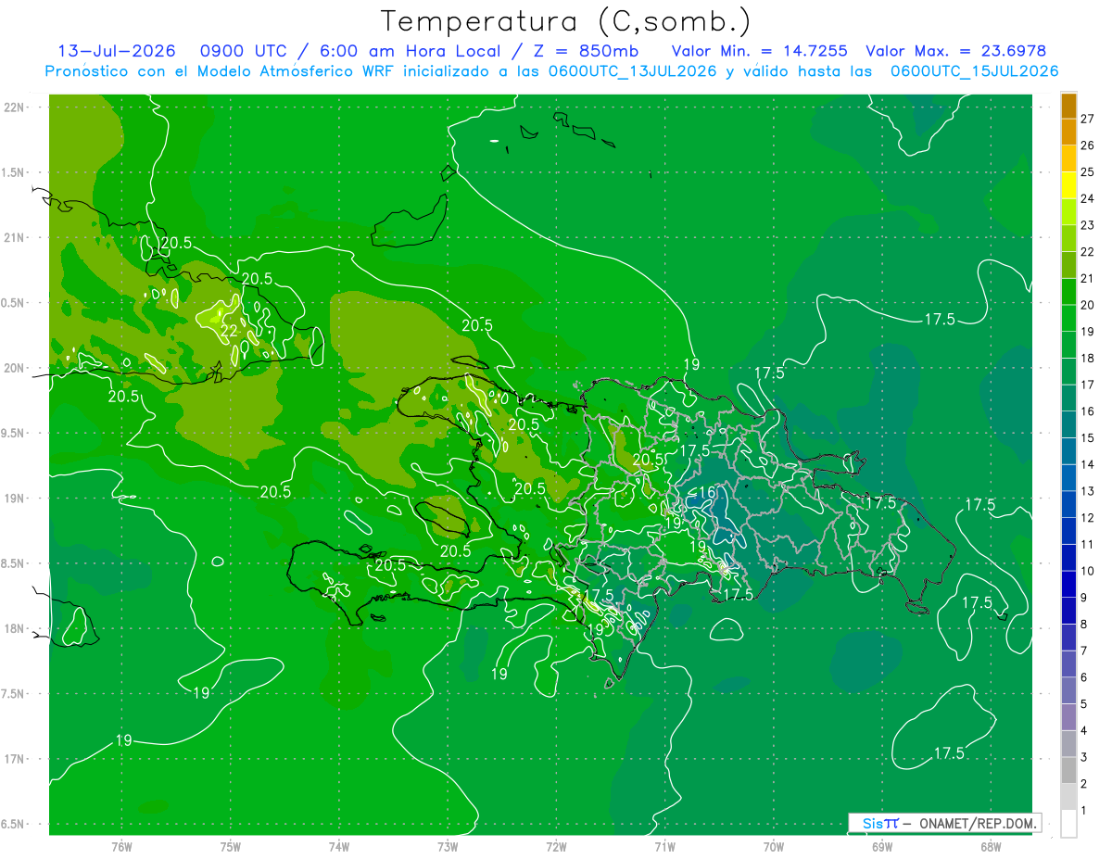Click the '17N' latitude axis label
Screen dimensions: 1112x859
[x=14, y=759]
